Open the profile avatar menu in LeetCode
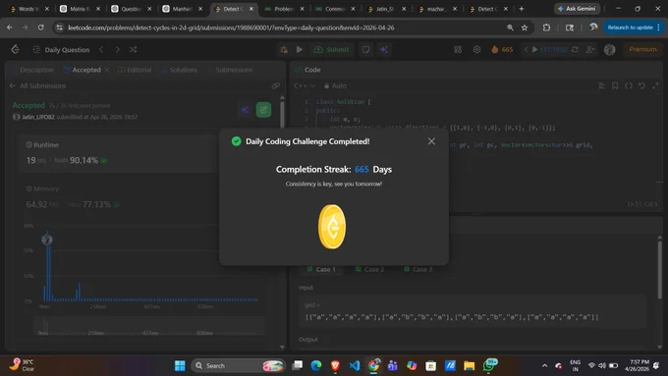Screen dimensions: 668x376 609,49
